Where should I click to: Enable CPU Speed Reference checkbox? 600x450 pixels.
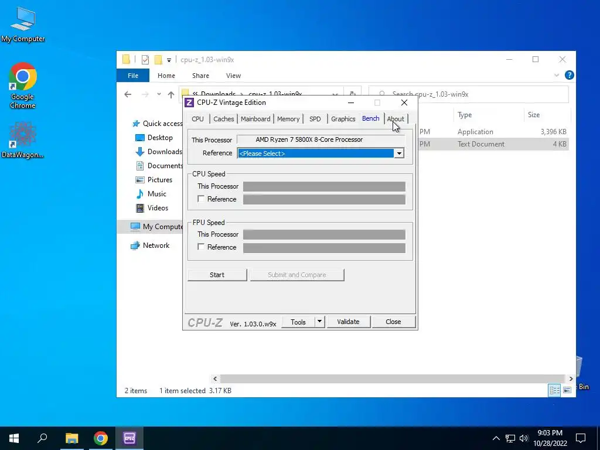[201, 199]
